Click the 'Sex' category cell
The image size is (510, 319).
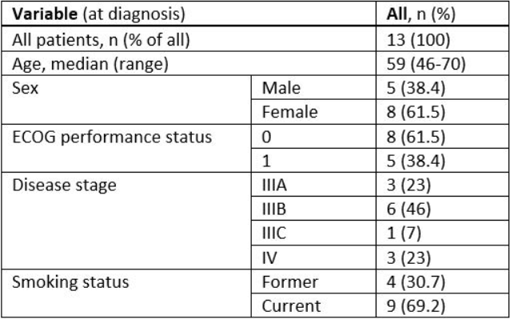126,100
